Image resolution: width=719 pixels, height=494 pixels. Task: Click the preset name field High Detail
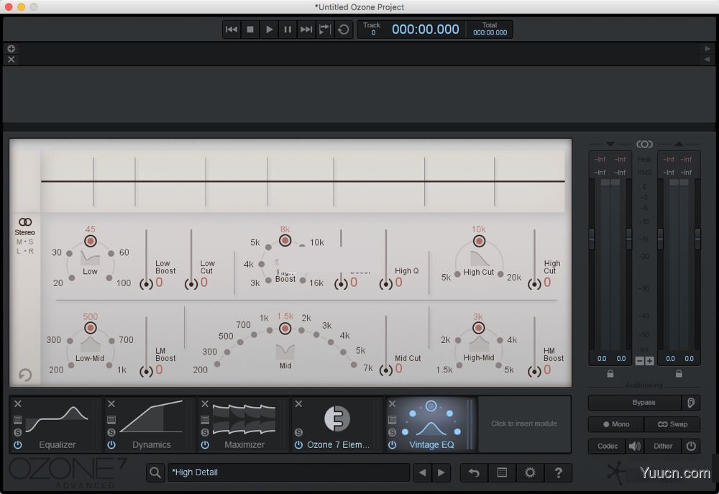tap(289, 472)
